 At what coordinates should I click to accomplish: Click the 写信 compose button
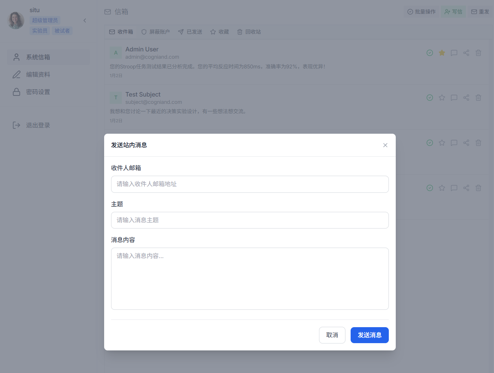tap(453, 12)
